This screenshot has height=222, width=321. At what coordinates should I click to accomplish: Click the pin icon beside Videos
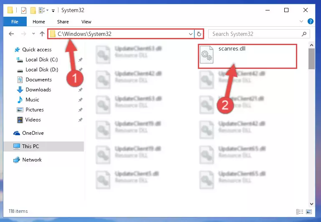[x=81, y=120]
